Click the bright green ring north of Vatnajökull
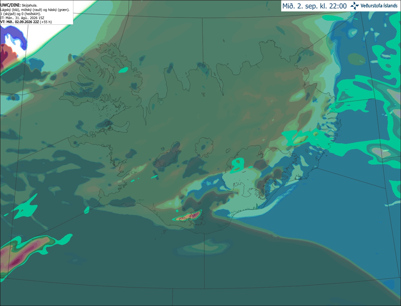Viewport: 401px width, 306px height. [238, 165]
